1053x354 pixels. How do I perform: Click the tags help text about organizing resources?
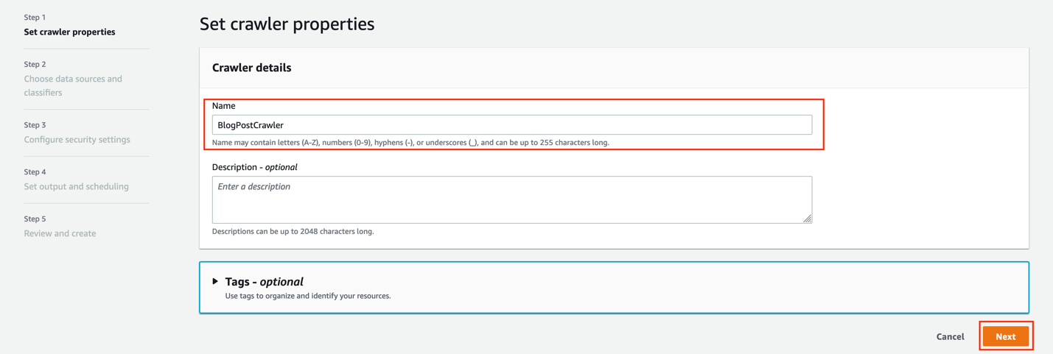307,296
